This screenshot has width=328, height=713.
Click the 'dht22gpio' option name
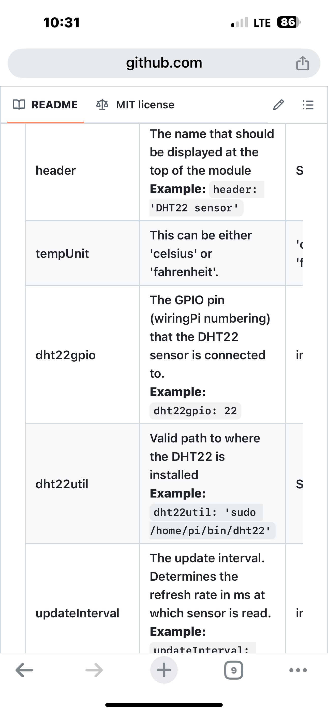click(x=65, y=355)
